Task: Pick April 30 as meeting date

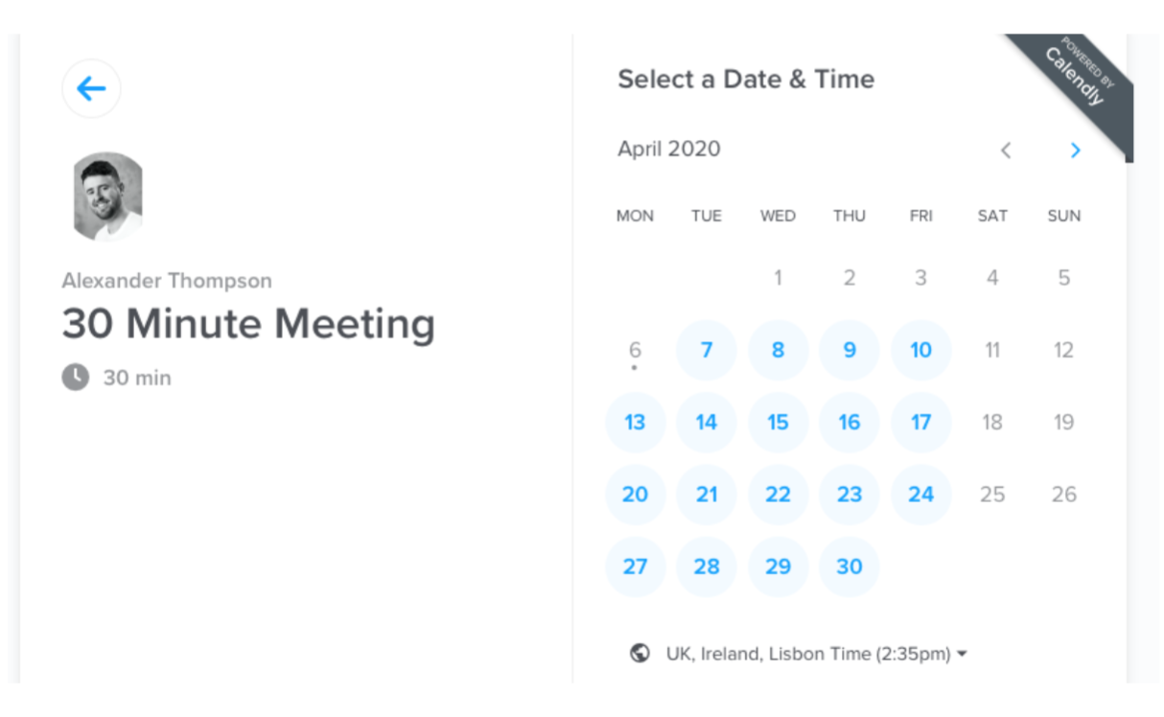Action: (850, 567)
